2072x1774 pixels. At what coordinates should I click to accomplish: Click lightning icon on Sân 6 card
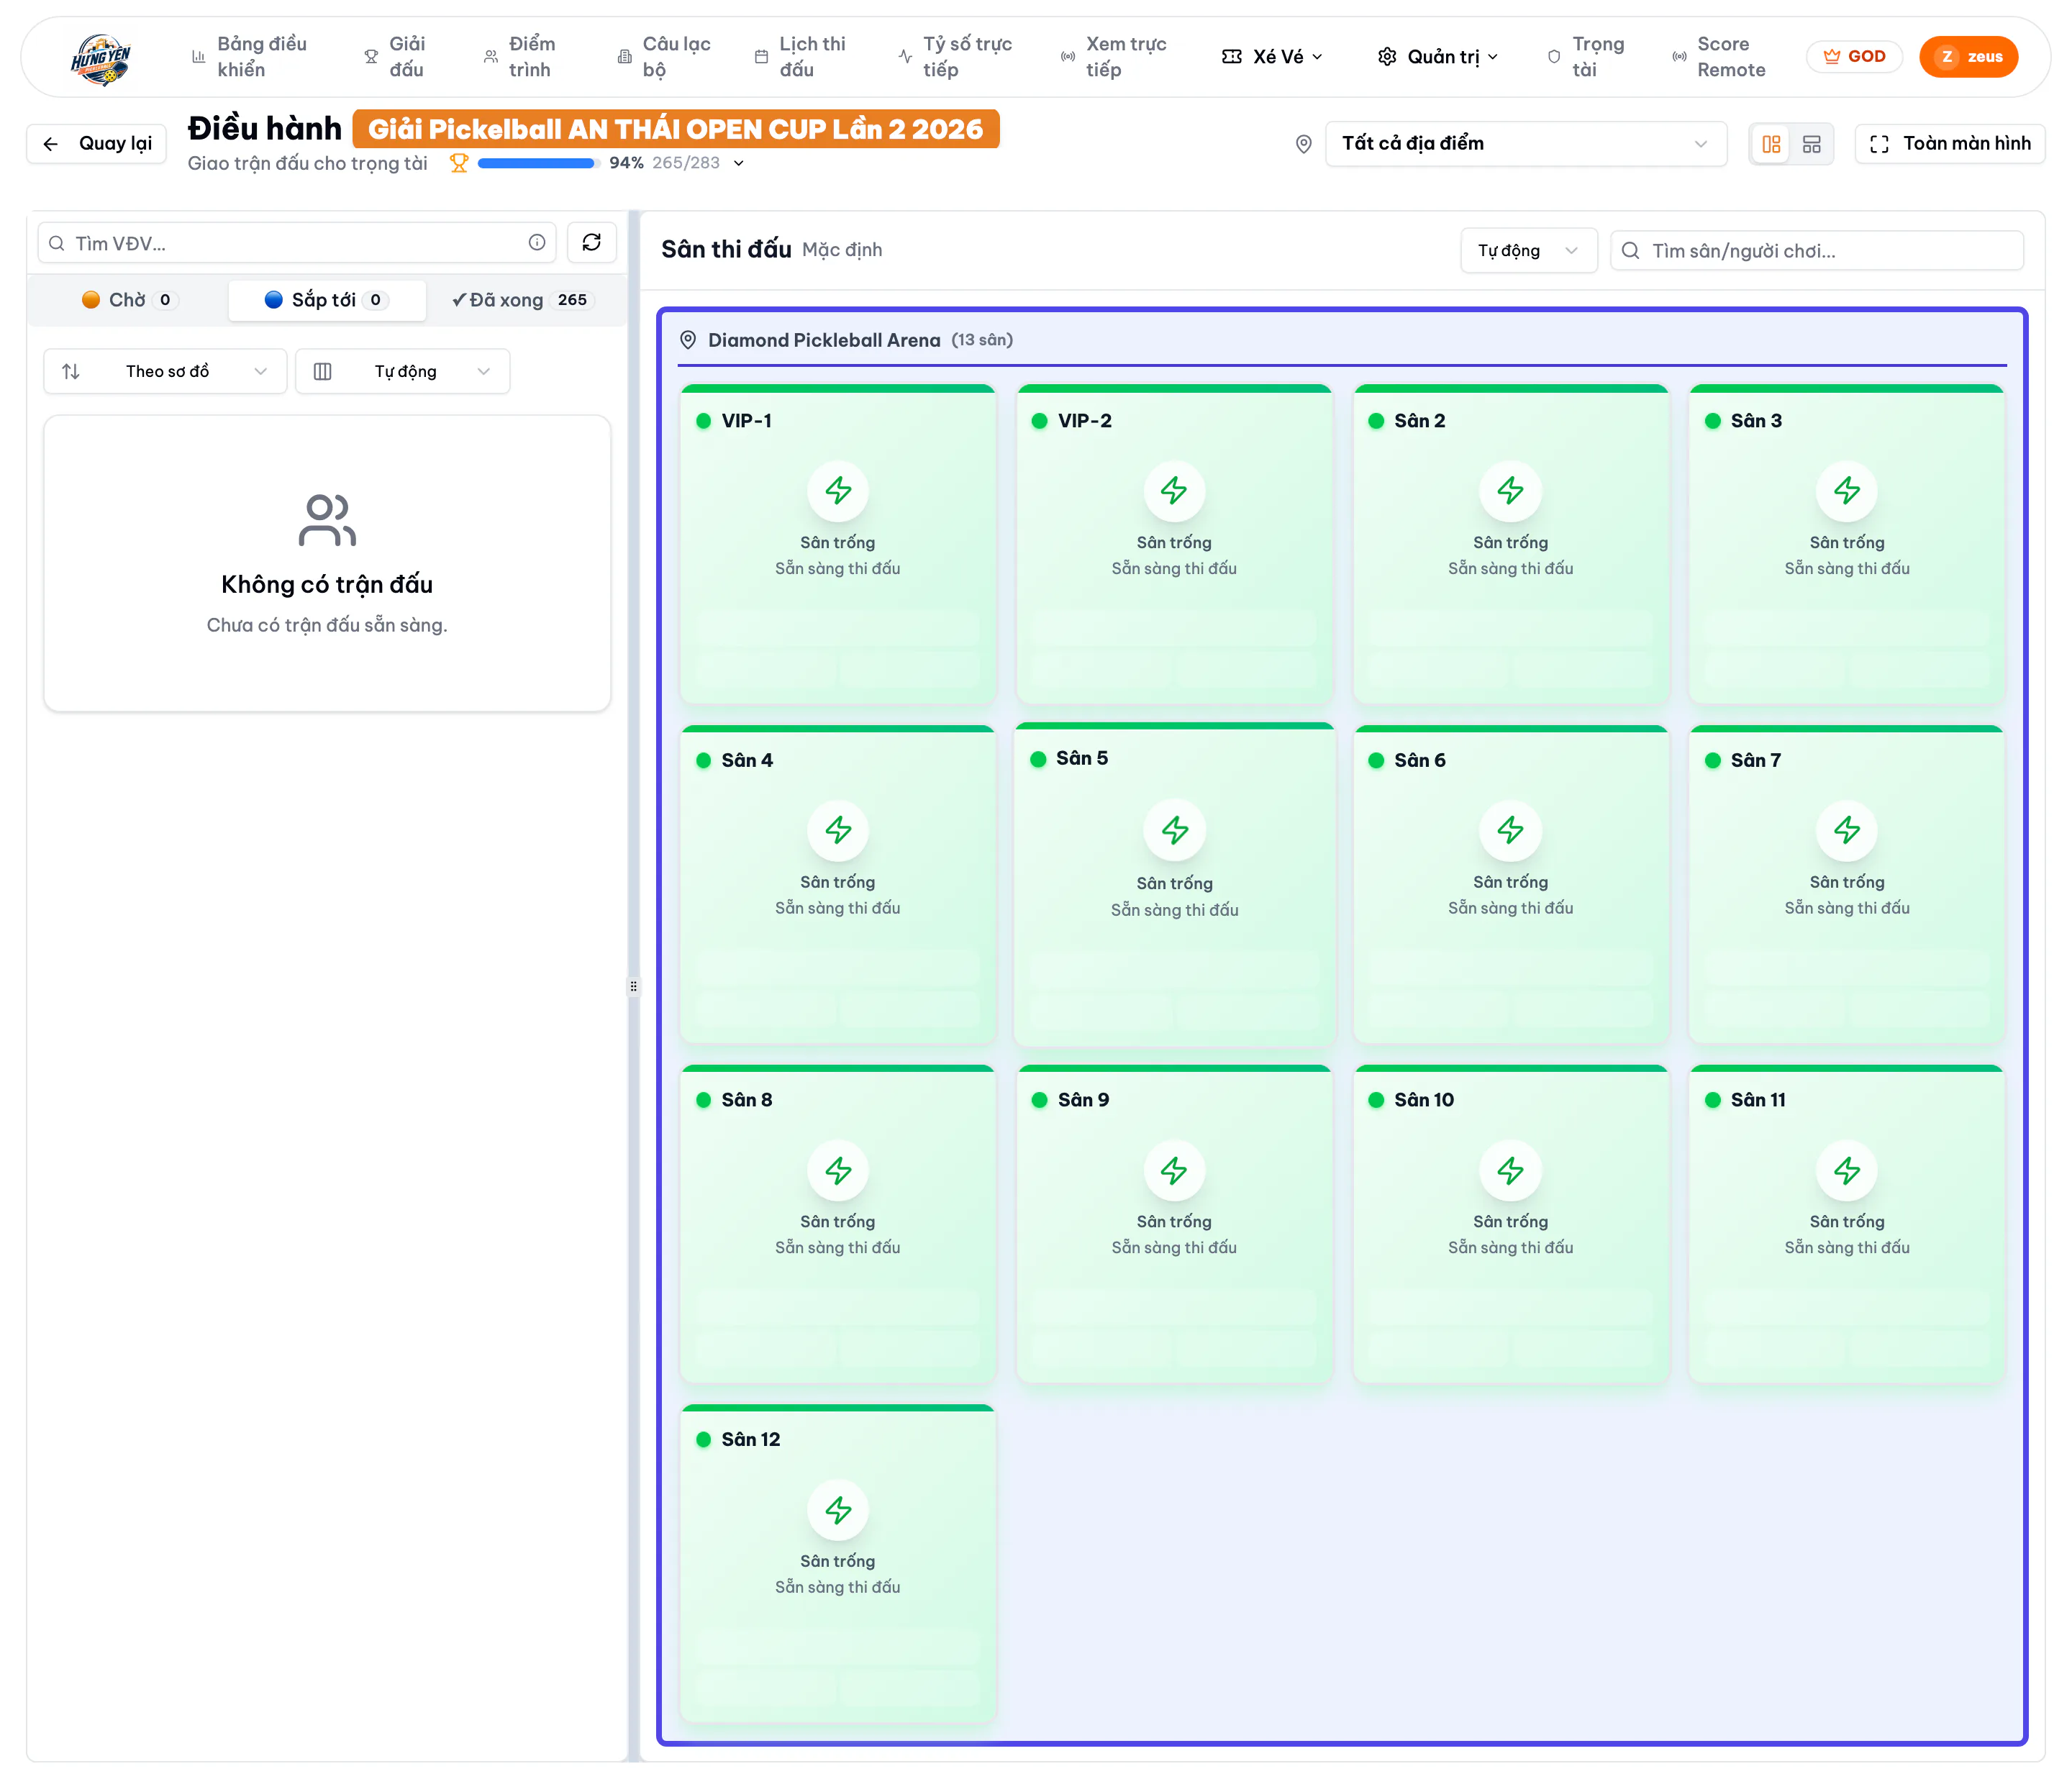click(1511, 830)
